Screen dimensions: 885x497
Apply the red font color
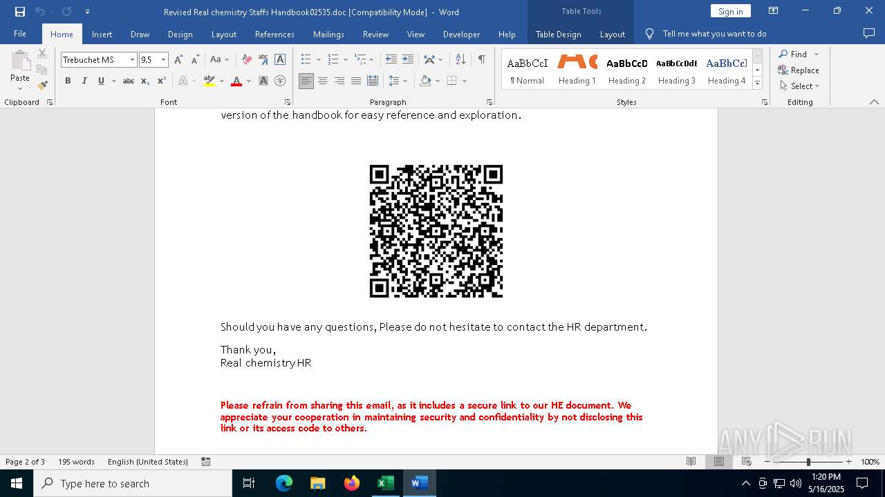pos(236,81)
